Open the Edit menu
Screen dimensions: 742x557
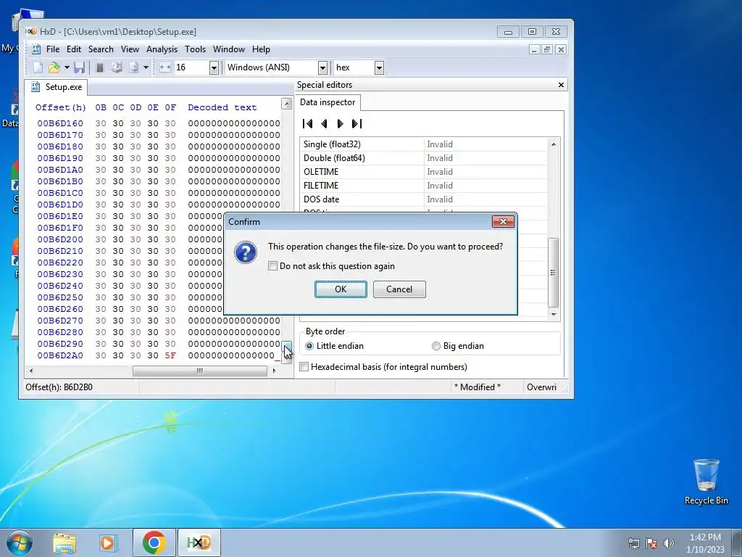(73, 49)
